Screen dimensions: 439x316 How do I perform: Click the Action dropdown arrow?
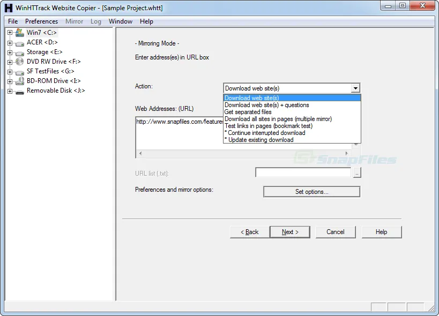(x=355, y=88)
